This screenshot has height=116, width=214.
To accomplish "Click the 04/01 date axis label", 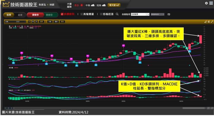I will 181,101.
